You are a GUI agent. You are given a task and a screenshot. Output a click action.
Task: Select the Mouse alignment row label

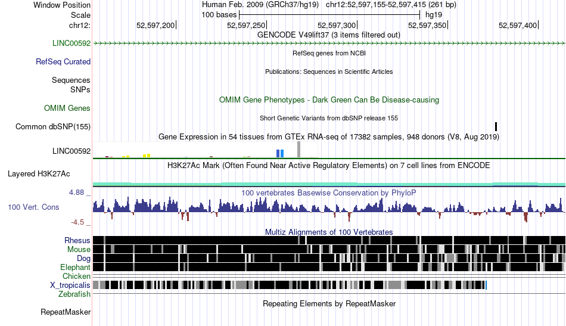click(x=79, y=250)
